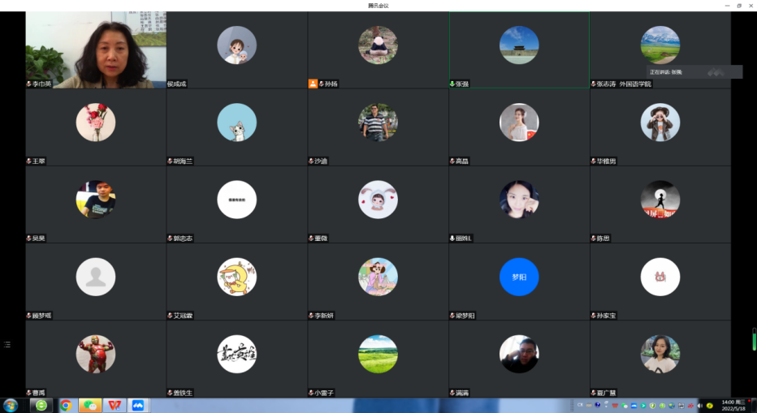Click the microphone icon beside 丽姚红
Viewport: 757px width, 413px height.
(452, 239)
